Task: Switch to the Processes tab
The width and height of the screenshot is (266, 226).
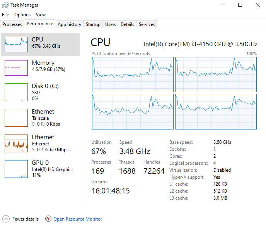Action: click(12, 24)
